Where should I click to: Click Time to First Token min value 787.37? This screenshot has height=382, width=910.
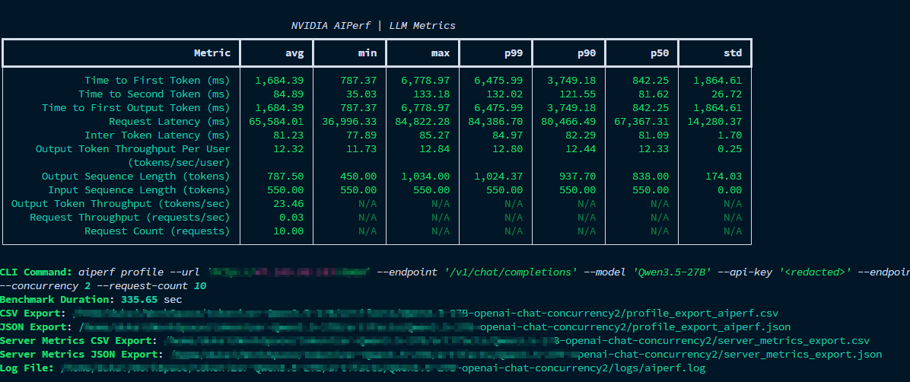click(358, 80)
